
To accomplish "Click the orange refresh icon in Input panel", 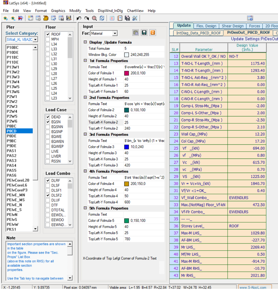I will point(153,33).
